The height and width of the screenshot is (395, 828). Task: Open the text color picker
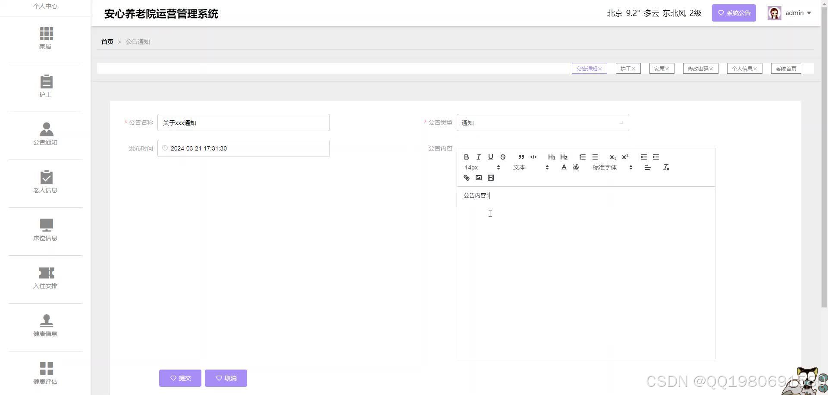tap(564, 167)
